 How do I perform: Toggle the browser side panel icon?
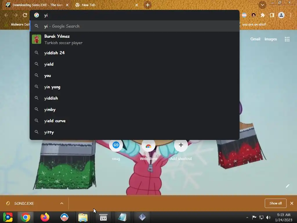tap(272, 15)
